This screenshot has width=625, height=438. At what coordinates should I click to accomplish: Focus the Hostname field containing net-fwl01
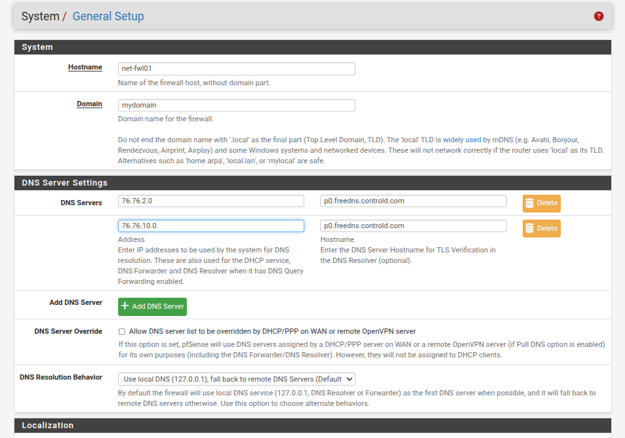tap(236, 69)
